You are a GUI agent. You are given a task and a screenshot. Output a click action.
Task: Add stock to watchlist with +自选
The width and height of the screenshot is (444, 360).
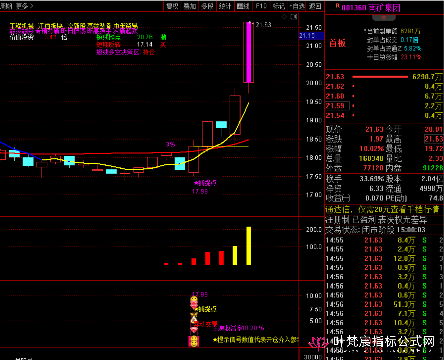point(297,6)
